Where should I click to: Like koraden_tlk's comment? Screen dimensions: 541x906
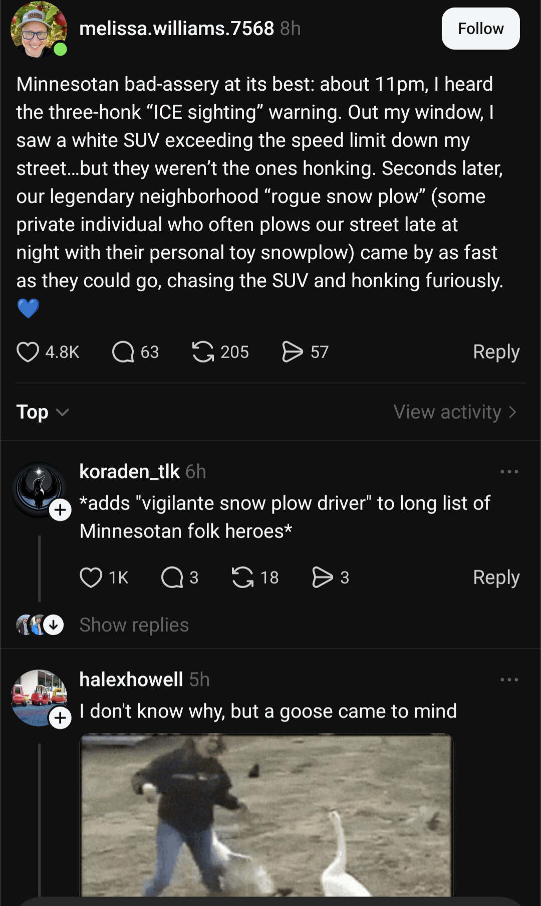(x=91, y=578)
